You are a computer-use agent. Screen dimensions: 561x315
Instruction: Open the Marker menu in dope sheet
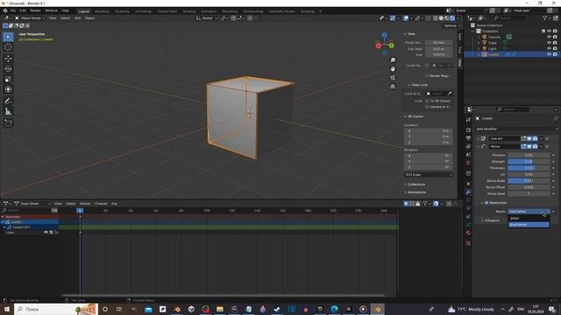(85, 204)
